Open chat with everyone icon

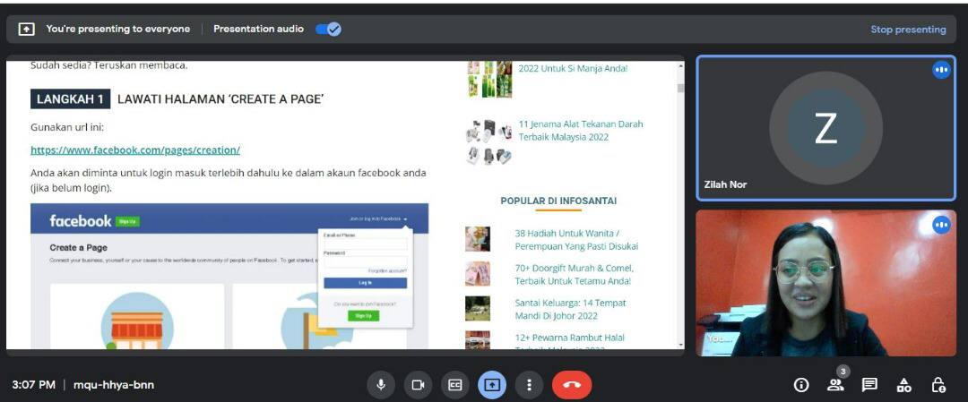tap(869, 385)
